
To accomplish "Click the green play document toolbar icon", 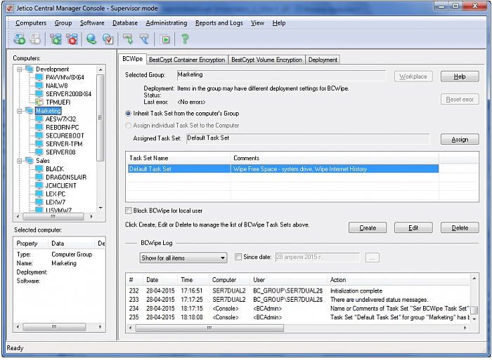I will 165,39.
